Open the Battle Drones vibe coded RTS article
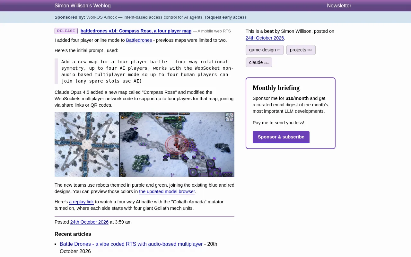411x257 pixels. [x=131, y=244]
